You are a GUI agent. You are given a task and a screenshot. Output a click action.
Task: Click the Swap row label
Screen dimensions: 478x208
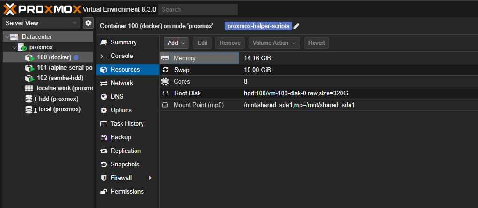(182, 70)
